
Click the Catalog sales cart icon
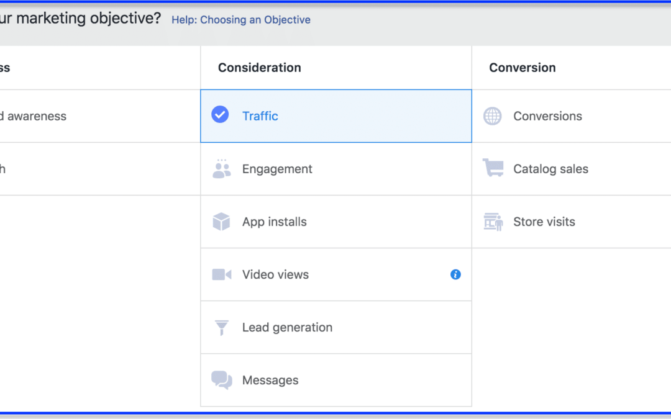tap(493, 168)
